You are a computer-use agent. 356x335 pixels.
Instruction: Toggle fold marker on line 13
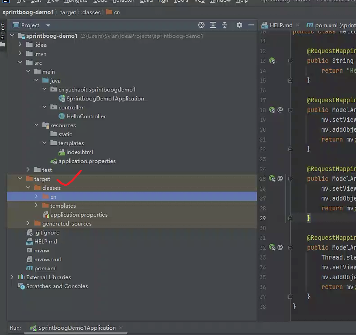(290, 61)
